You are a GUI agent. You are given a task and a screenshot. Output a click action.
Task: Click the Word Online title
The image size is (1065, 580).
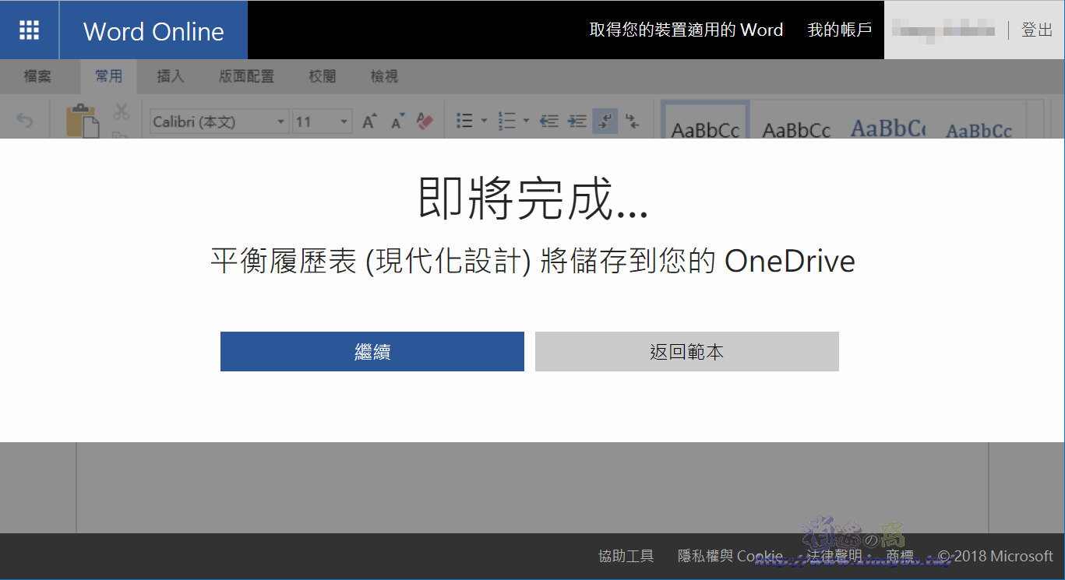[x=153, y=31]
